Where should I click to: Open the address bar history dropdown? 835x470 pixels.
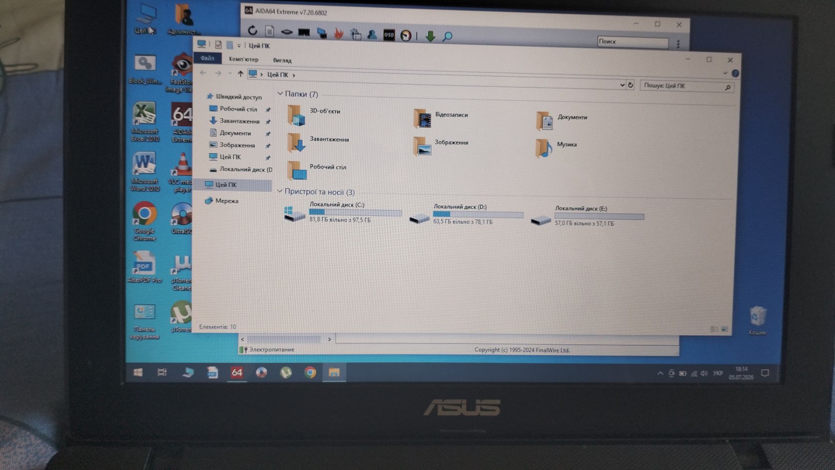coord(622,85)
